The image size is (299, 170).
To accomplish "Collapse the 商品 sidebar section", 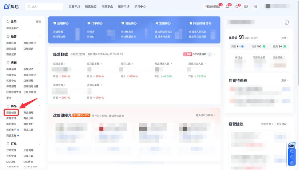I will coord(39,106).
